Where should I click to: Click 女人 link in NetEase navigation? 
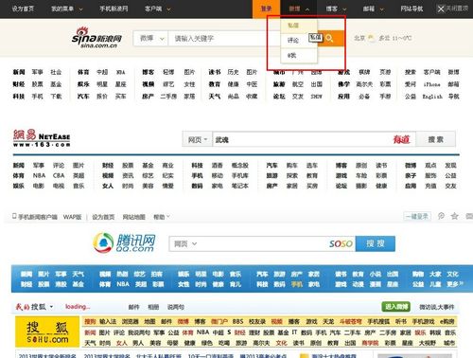(108, 186)
